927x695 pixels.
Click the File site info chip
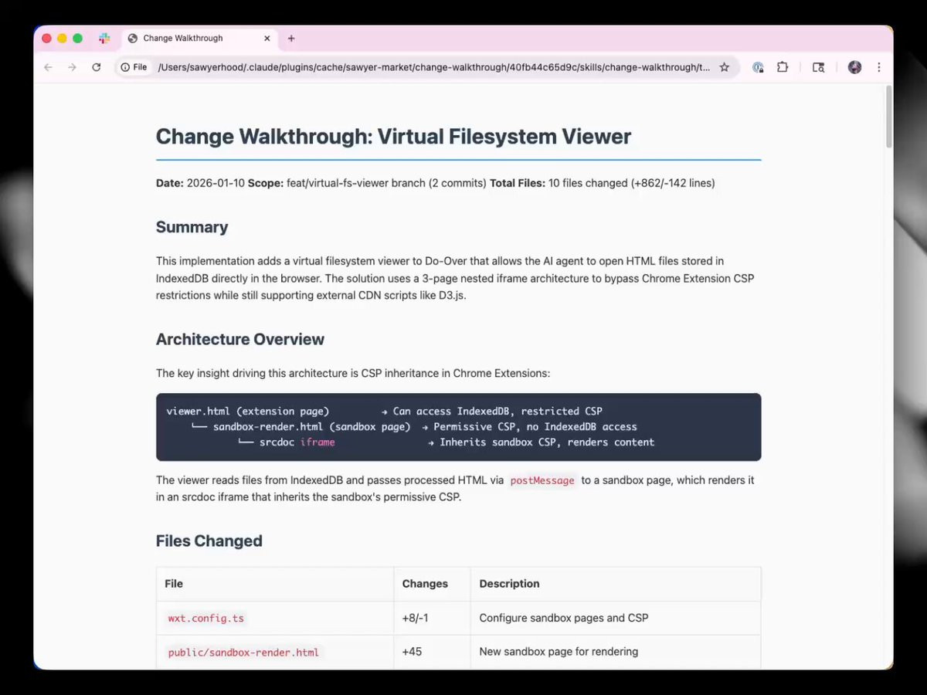134,67
